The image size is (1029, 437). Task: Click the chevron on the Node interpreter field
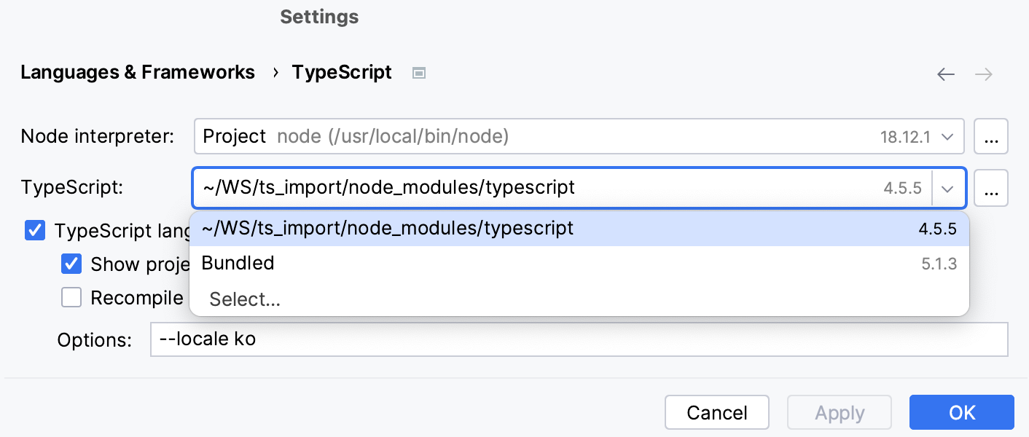949,136
